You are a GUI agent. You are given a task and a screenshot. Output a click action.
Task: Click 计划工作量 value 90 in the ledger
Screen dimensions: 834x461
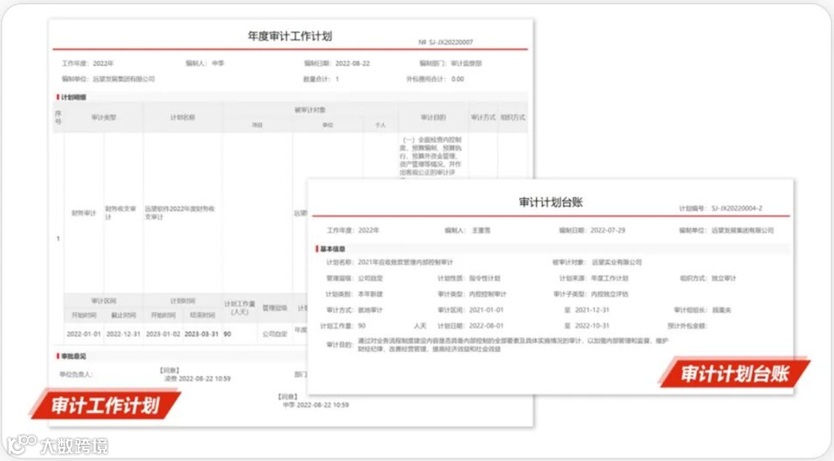click(x=361, y=327)
